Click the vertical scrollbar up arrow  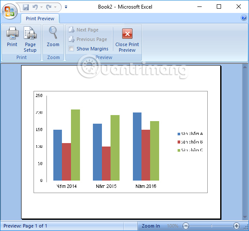click(x=245, y=67)
